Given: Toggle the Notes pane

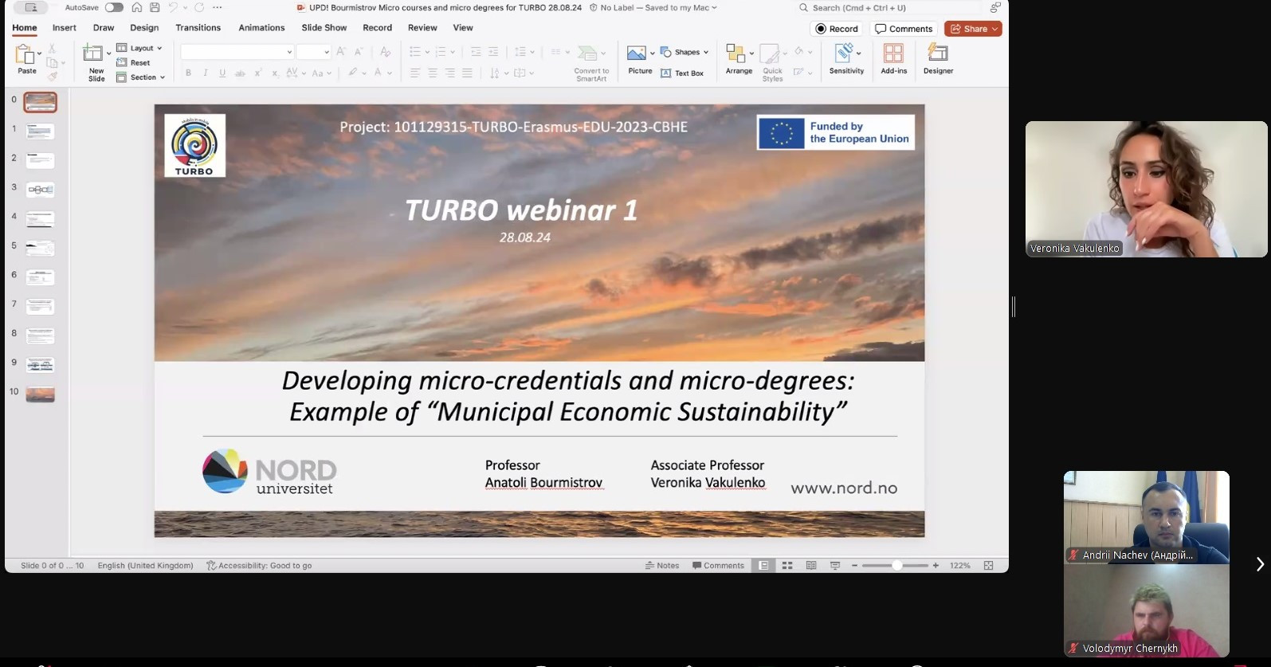Looking at the screenshot, I should [662, 566].
